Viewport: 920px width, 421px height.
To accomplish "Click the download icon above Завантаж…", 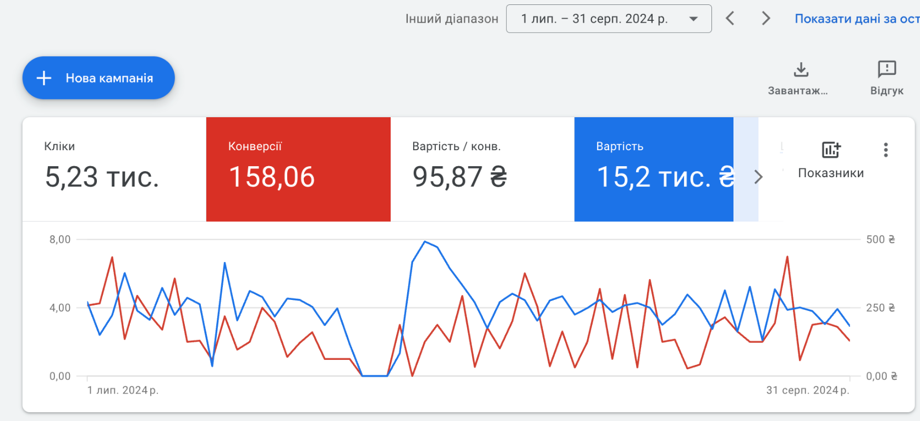I will (x=801, y=69).
